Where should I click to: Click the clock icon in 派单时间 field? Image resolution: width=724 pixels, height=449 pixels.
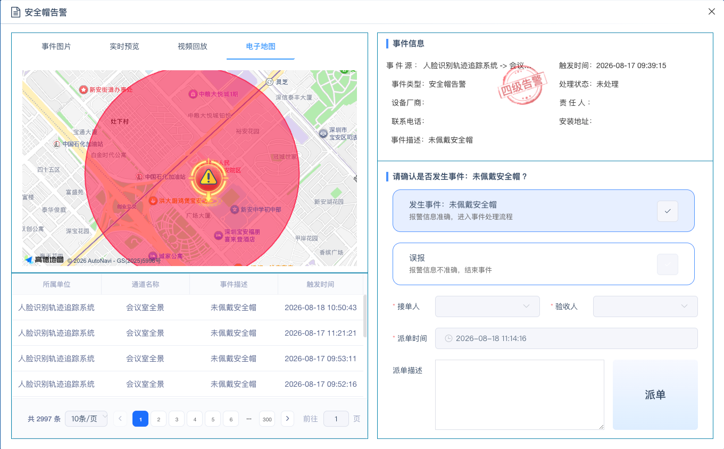(x=448, y=338)
